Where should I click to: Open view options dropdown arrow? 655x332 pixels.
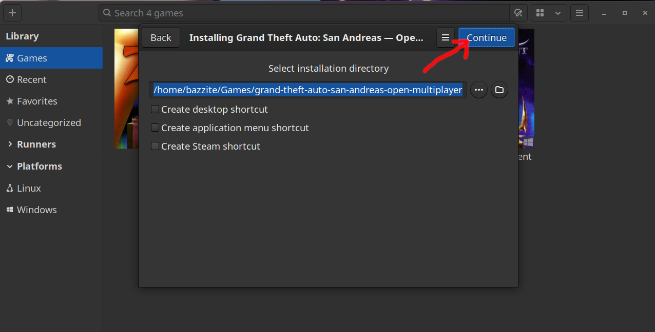coord(558,13)
